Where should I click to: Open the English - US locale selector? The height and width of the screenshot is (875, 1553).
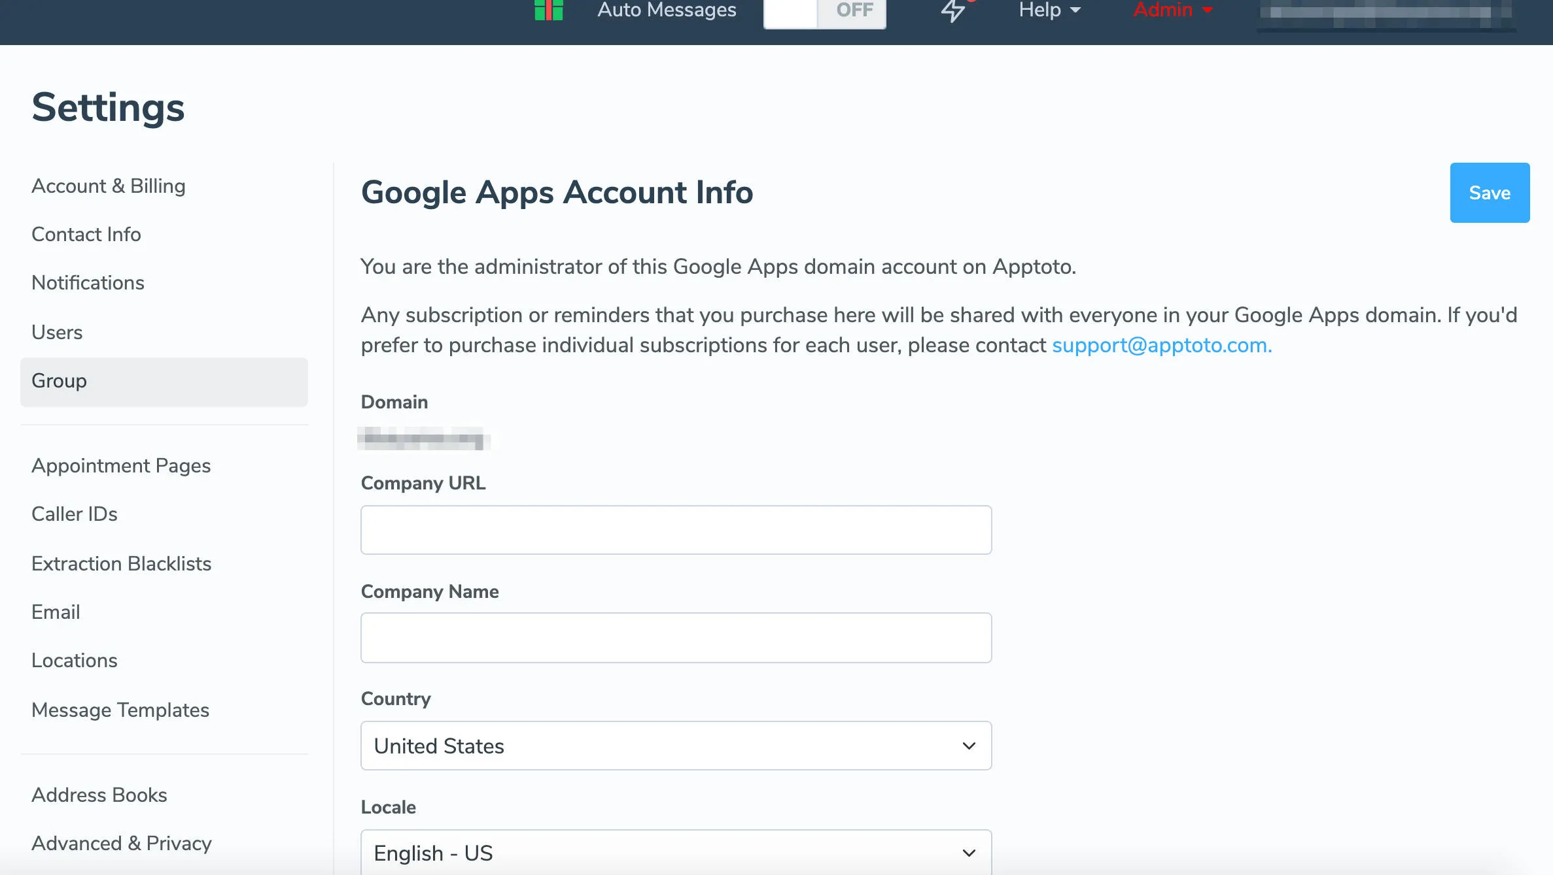click(676, 853)
